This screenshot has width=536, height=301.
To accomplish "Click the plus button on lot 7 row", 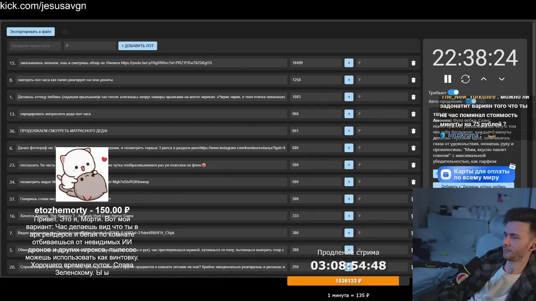I will 349,233.
